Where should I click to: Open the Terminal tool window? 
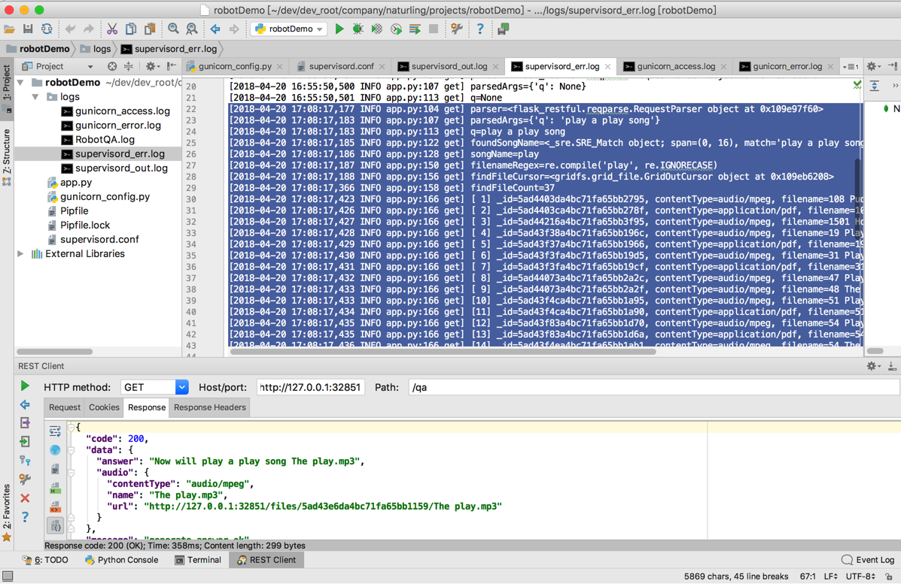pyautogui.click(x=197, y=560)
